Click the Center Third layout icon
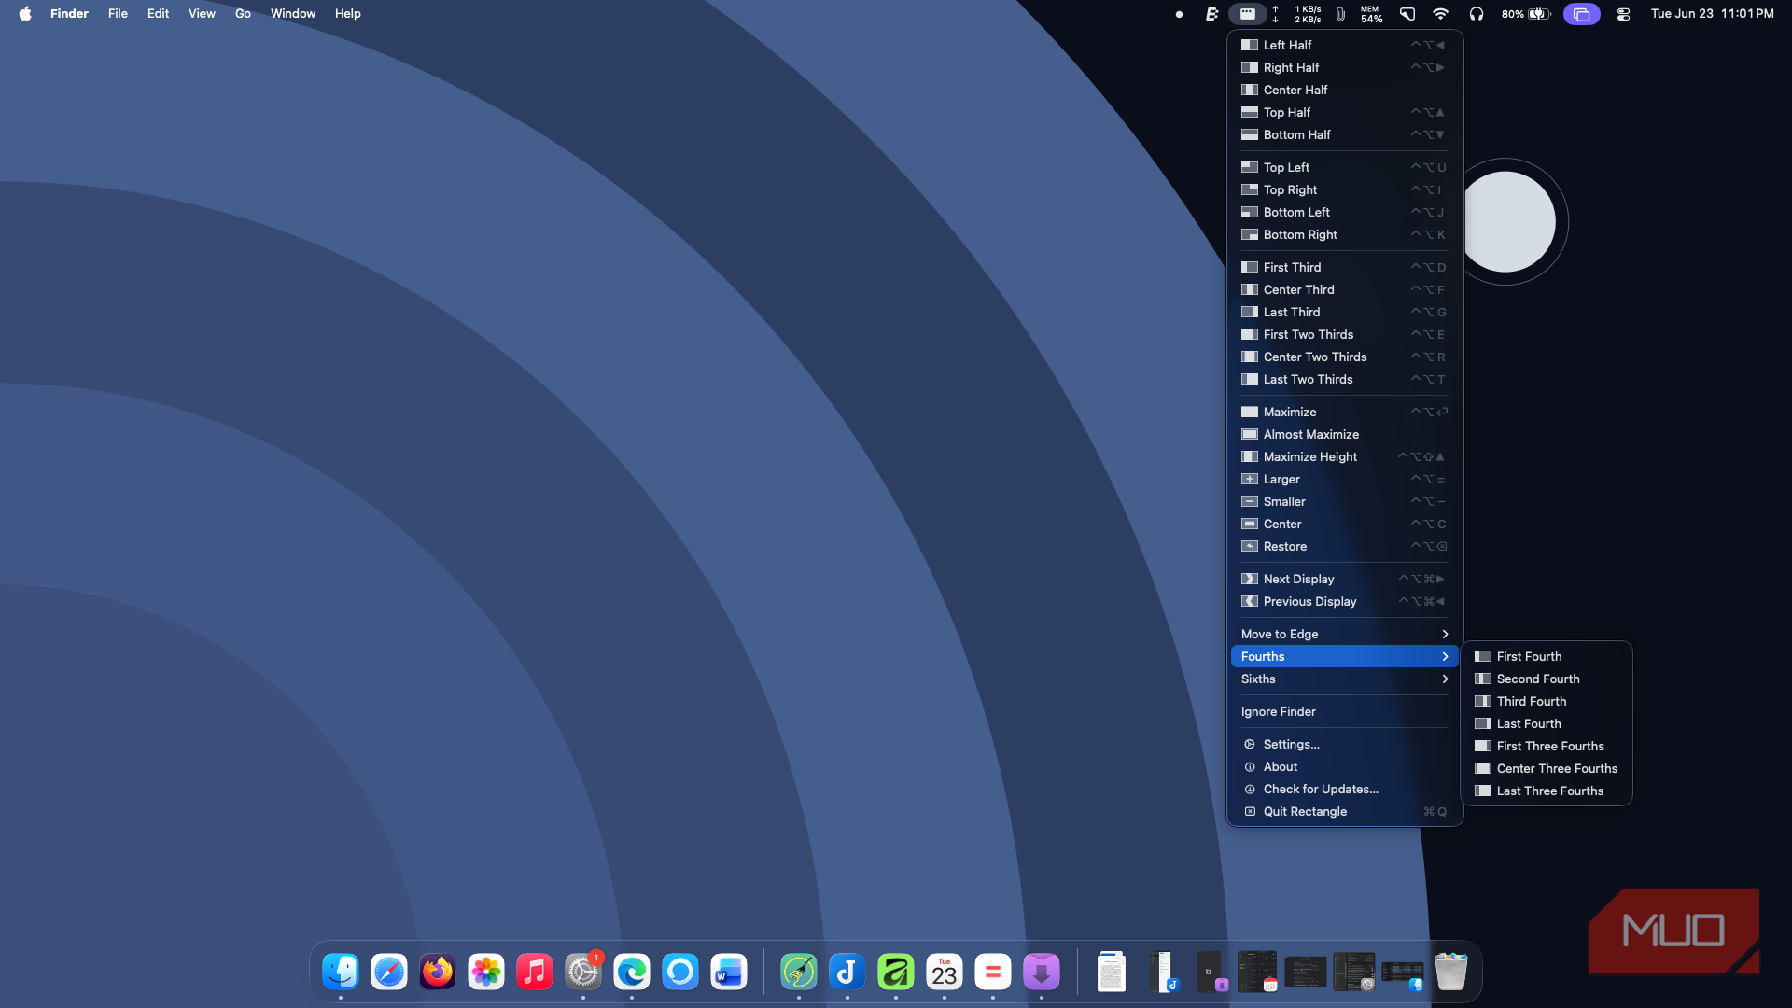 tap(1250, 289)
